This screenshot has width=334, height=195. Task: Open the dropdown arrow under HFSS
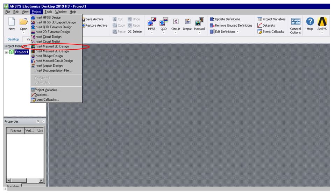coord(152,32)
